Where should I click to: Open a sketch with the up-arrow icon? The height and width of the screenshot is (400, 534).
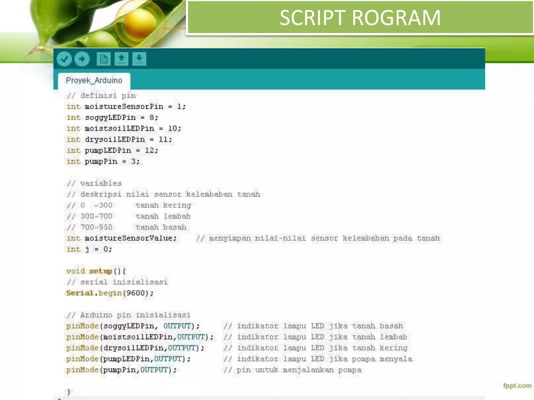tap(121, 59)
